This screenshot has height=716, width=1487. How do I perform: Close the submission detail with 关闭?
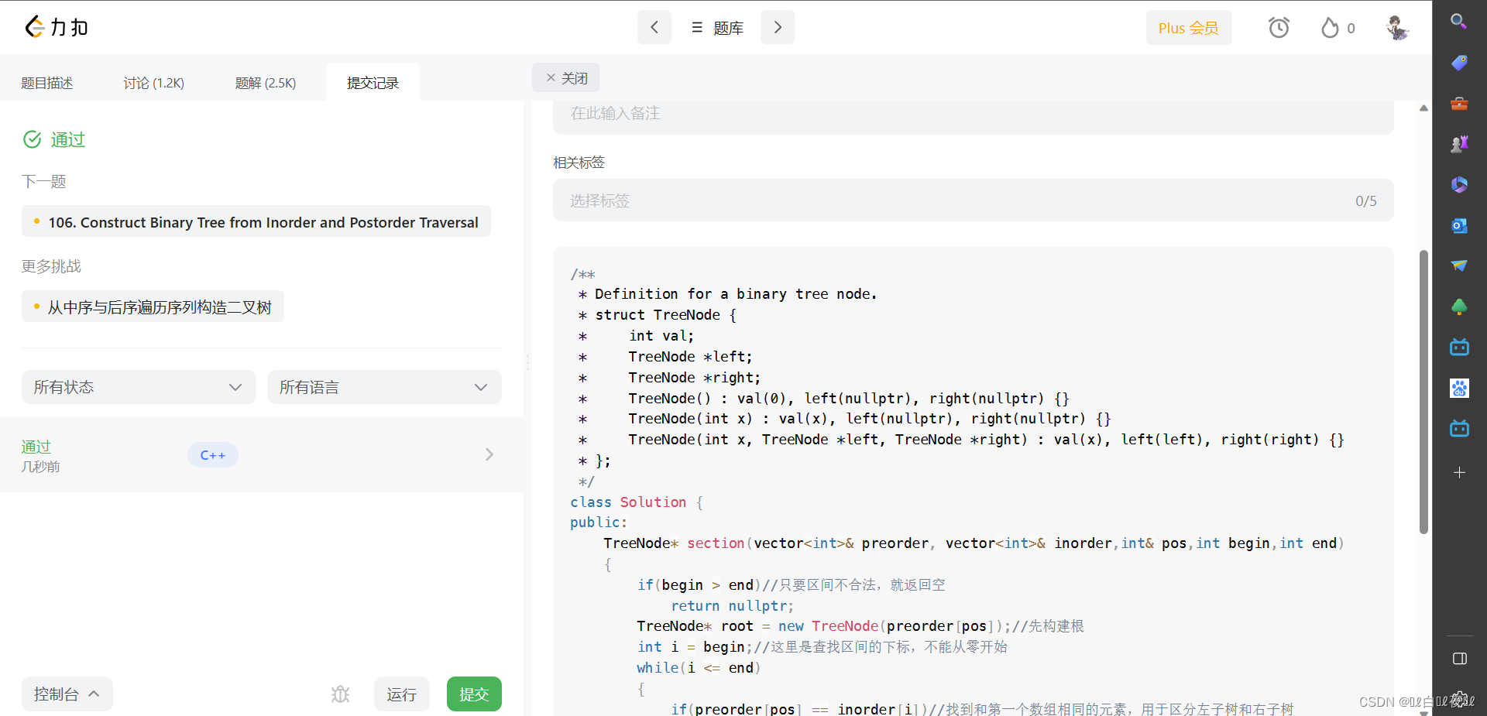[566, 78]
